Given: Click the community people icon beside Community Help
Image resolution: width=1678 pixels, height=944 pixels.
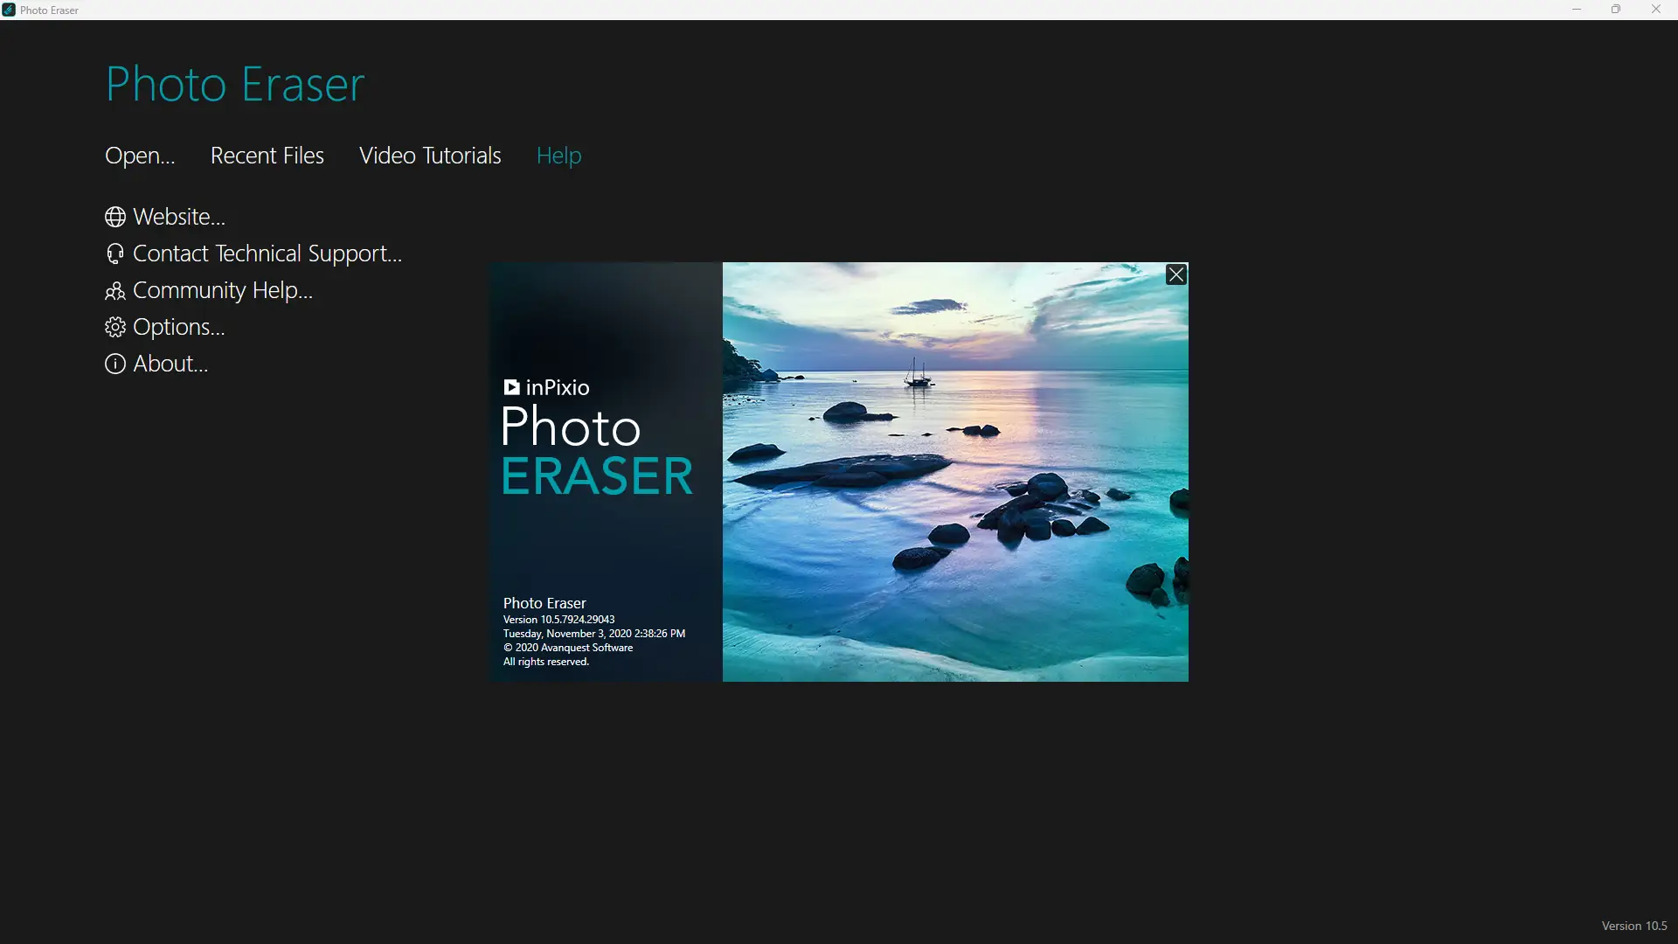Looking at the screenshot, I should (115, 291).
